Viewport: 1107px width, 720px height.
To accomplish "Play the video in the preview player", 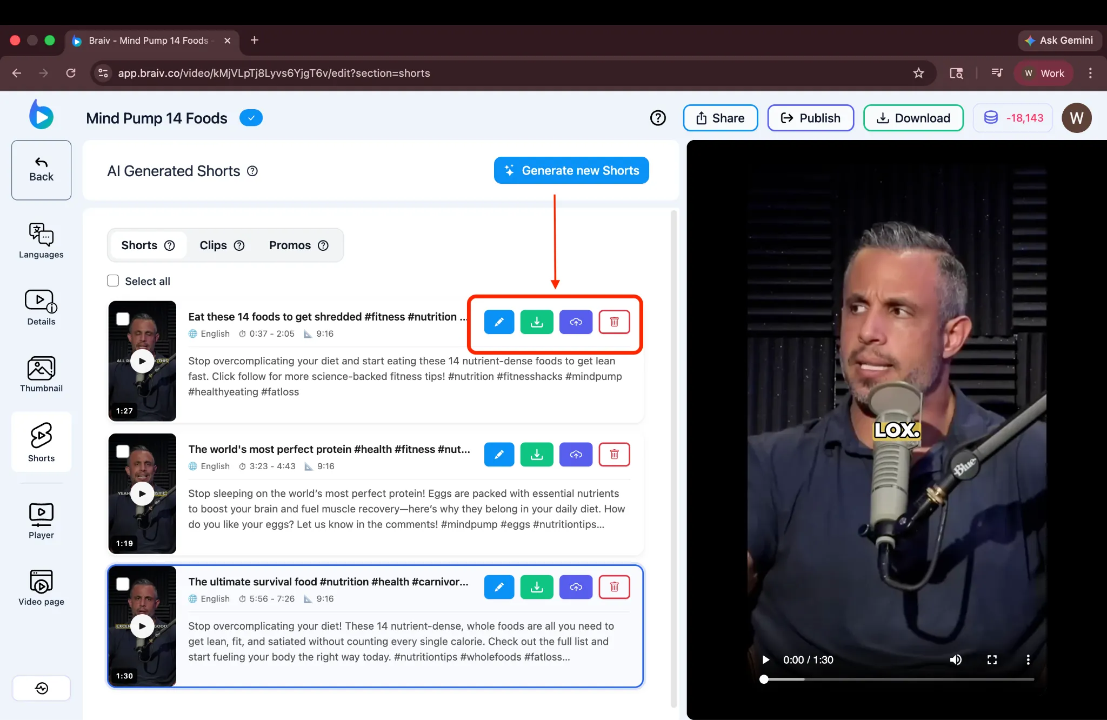I will pyautogui.click(x=765, y=659).
